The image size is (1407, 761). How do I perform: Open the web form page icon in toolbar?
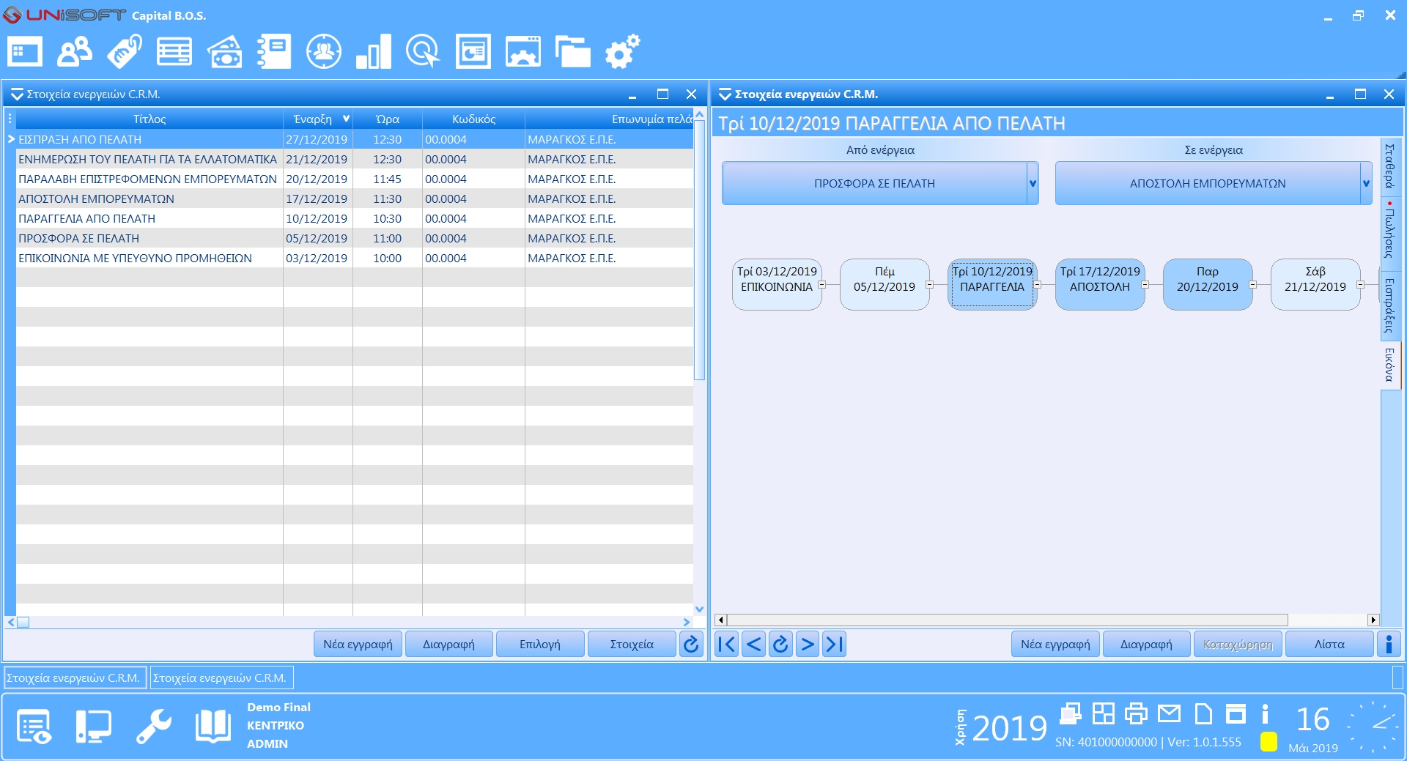point(473,52)
